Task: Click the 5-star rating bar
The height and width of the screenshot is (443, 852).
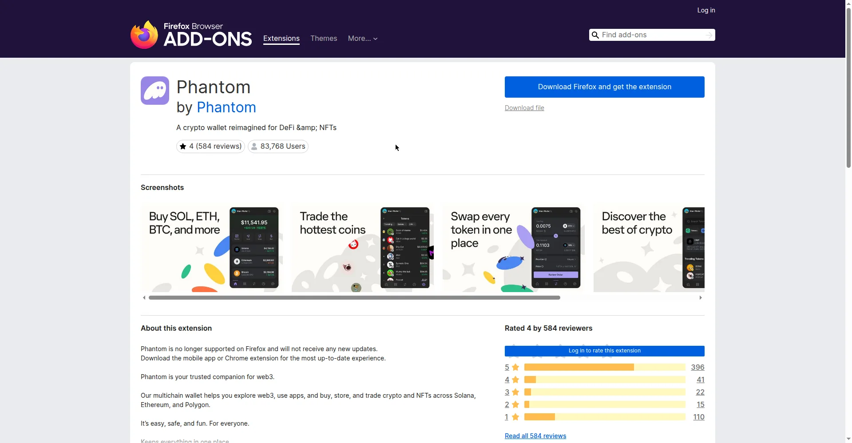Action: click(605, 367)
